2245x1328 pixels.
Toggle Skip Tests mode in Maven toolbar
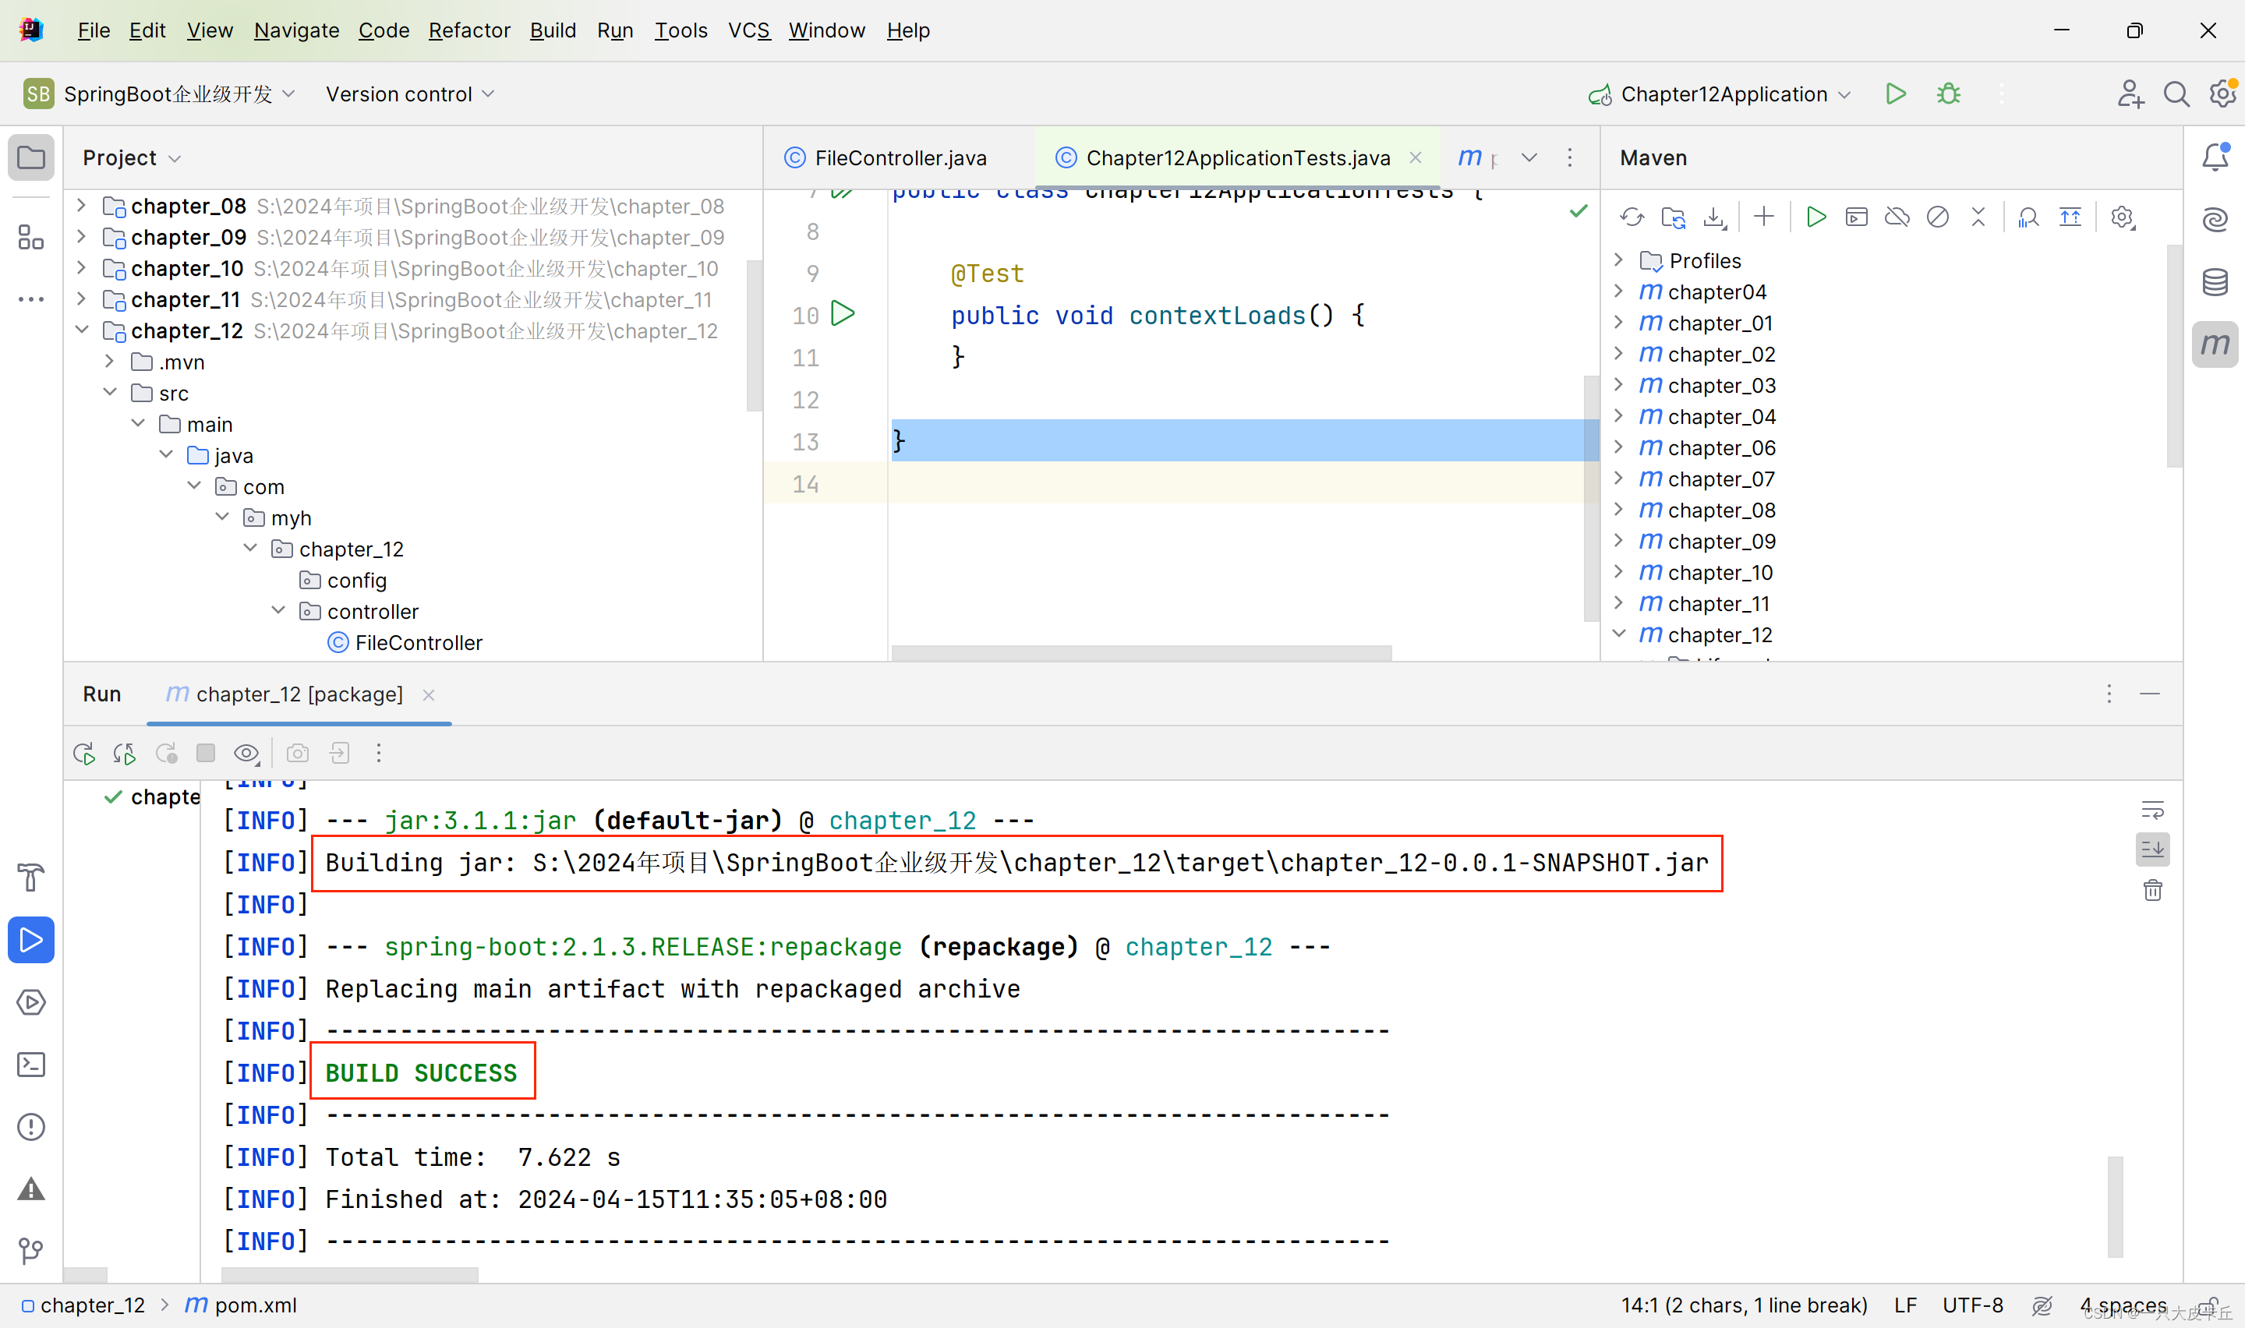coord(1937,217)
